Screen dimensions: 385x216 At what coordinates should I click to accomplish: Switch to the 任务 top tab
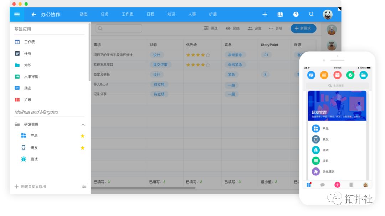pyautogui.click(x=104, y=14)
